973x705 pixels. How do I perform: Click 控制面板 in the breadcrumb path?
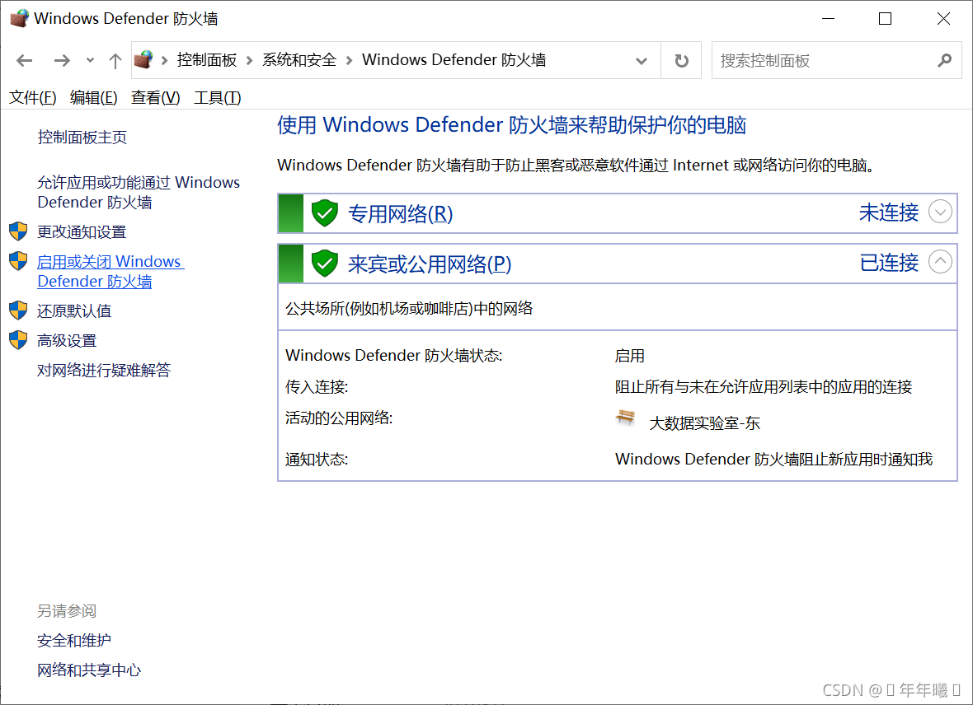pyautogui.click(x=207, y=60)
